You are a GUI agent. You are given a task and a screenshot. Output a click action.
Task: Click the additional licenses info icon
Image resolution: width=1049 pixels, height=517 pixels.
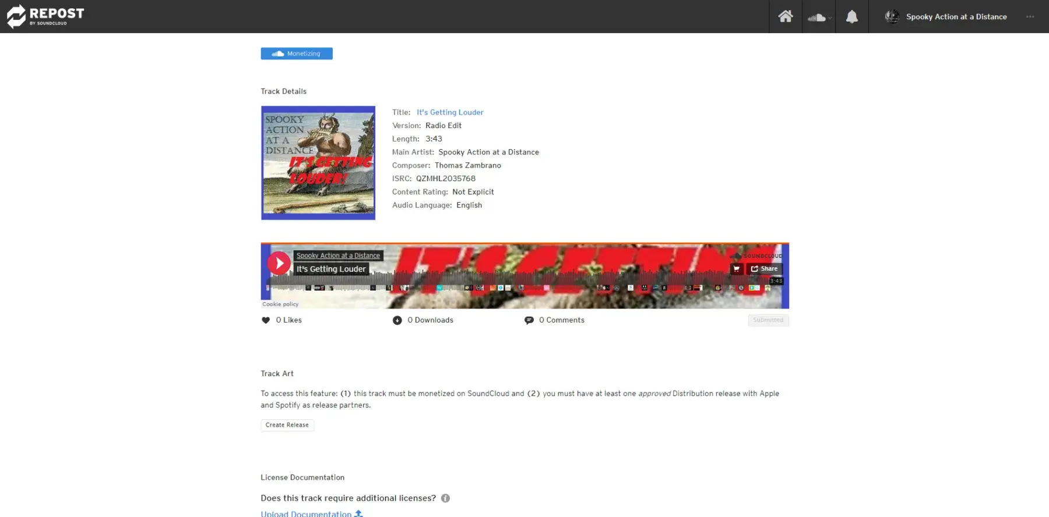(x=445, y=498)
